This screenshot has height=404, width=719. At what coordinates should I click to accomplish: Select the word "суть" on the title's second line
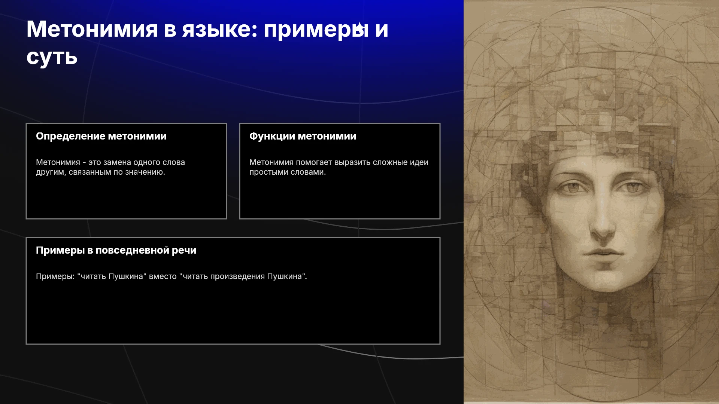click(52, 57)
